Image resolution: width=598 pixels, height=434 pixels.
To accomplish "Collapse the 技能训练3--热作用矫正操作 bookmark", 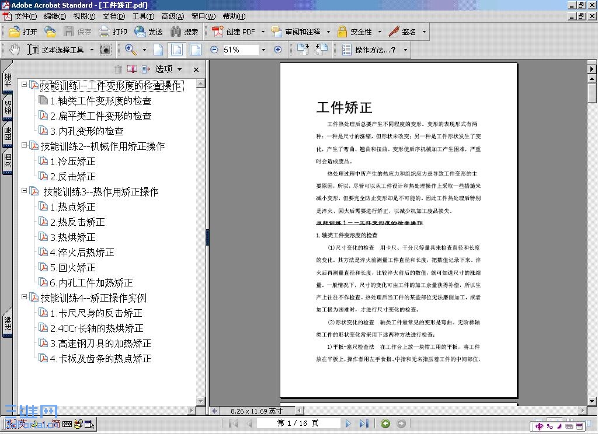I will tap(25, 191).
